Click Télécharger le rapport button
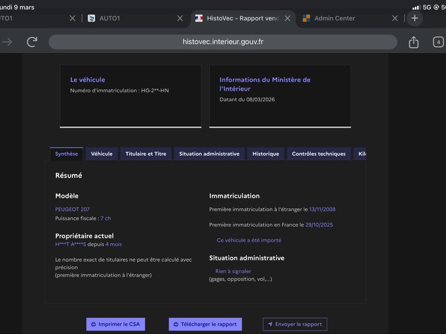This screenshot has width=446, height=334. point(205,324)
